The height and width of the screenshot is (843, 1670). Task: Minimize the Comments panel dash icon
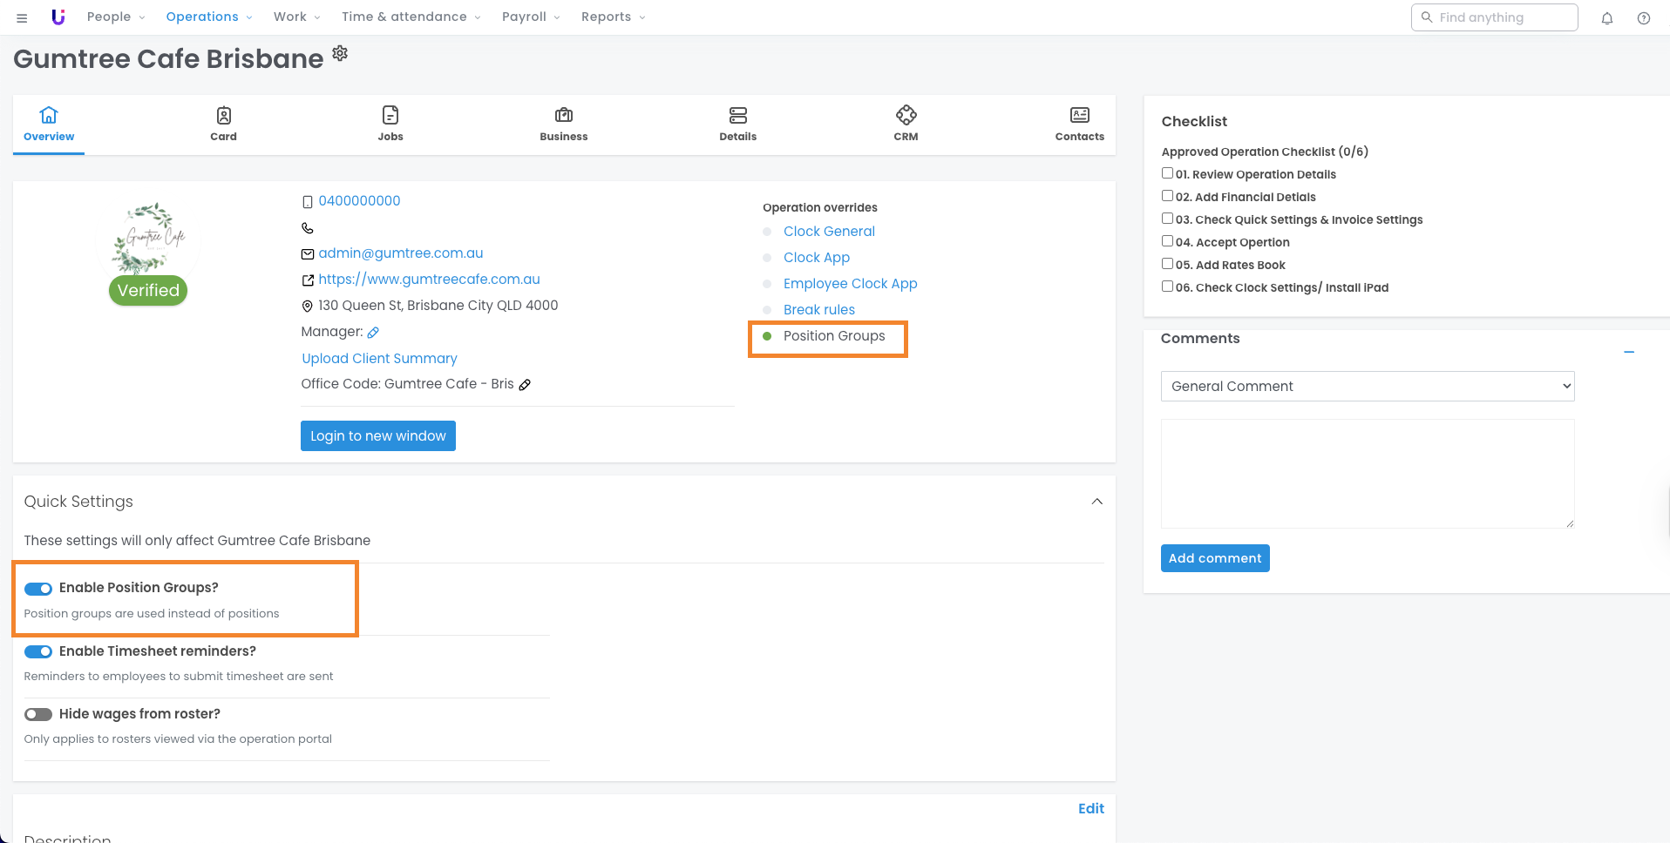(x=1628, y=352)
